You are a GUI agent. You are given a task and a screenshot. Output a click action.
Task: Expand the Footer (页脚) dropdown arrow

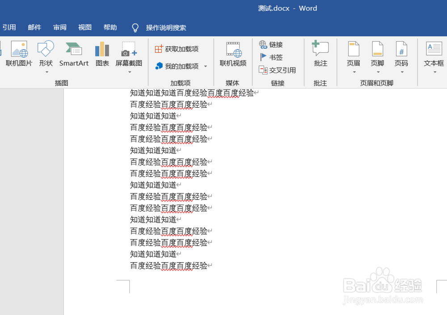click(x=378, y=72)
